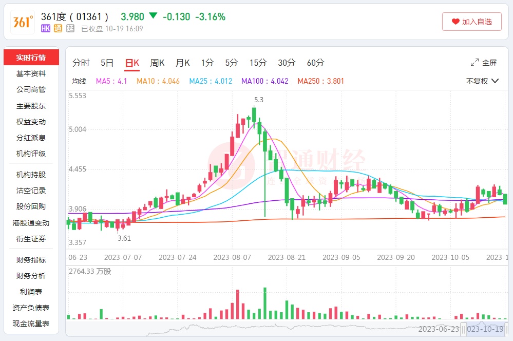The height and width of the screenshot is (341, 513).
Task: Toggle the MA250 moving average legend
Action: pos(321,81)
